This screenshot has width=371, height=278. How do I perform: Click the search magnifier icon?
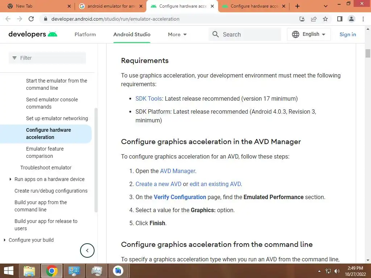tap(216, 34)
